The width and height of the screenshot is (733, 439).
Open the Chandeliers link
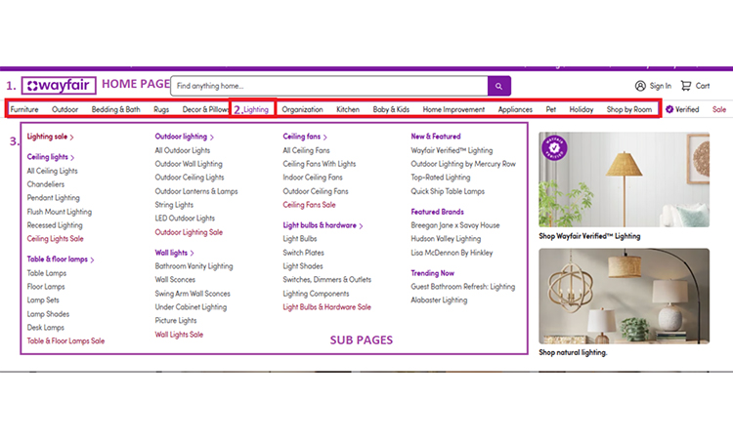46,183
